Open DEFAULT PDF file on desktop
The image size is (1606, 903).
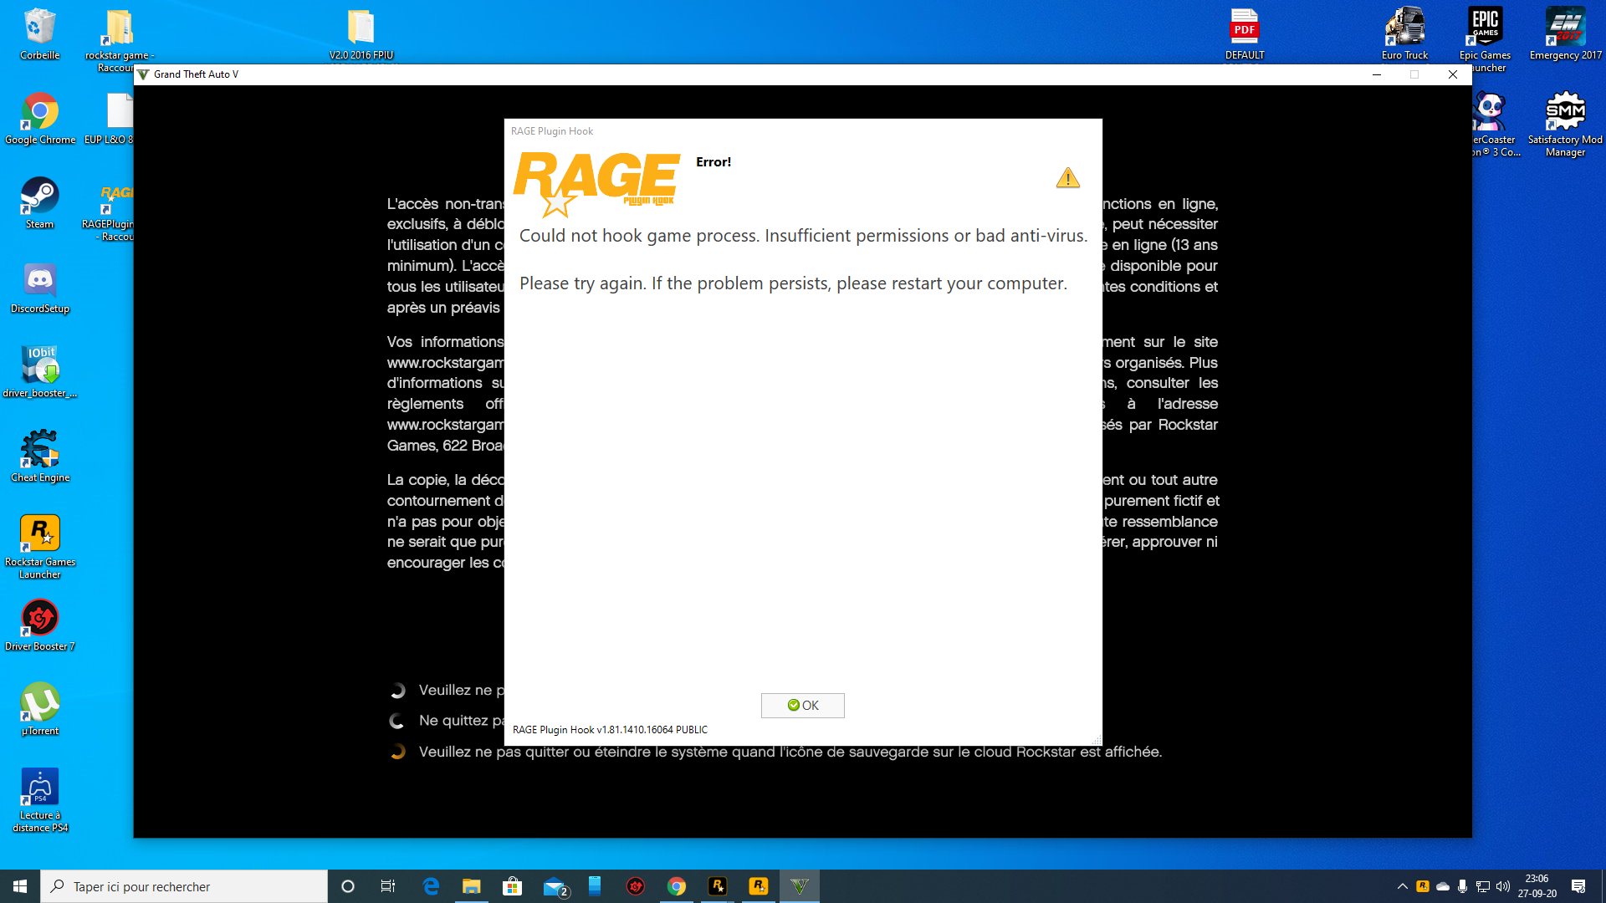[1244, 34]
